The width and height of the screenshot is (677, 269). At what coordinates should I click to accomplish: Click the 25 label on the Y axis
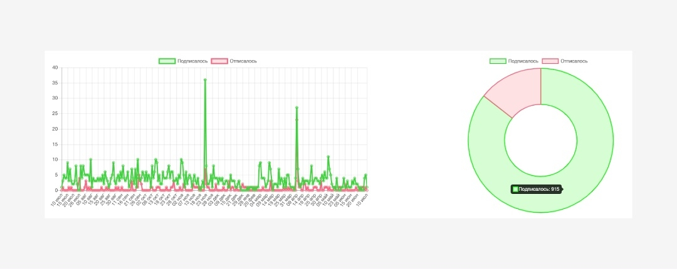[55, 113]
